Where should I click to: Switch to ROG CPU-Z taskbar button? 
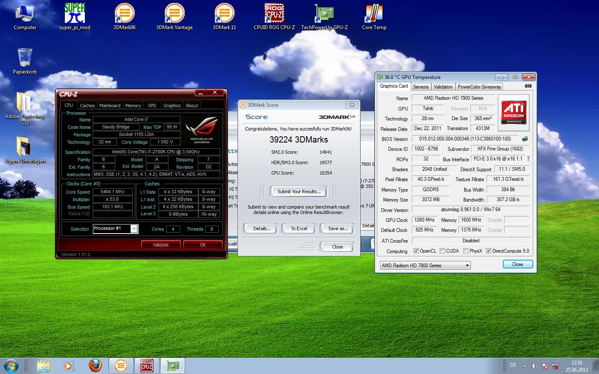point(146,366)
